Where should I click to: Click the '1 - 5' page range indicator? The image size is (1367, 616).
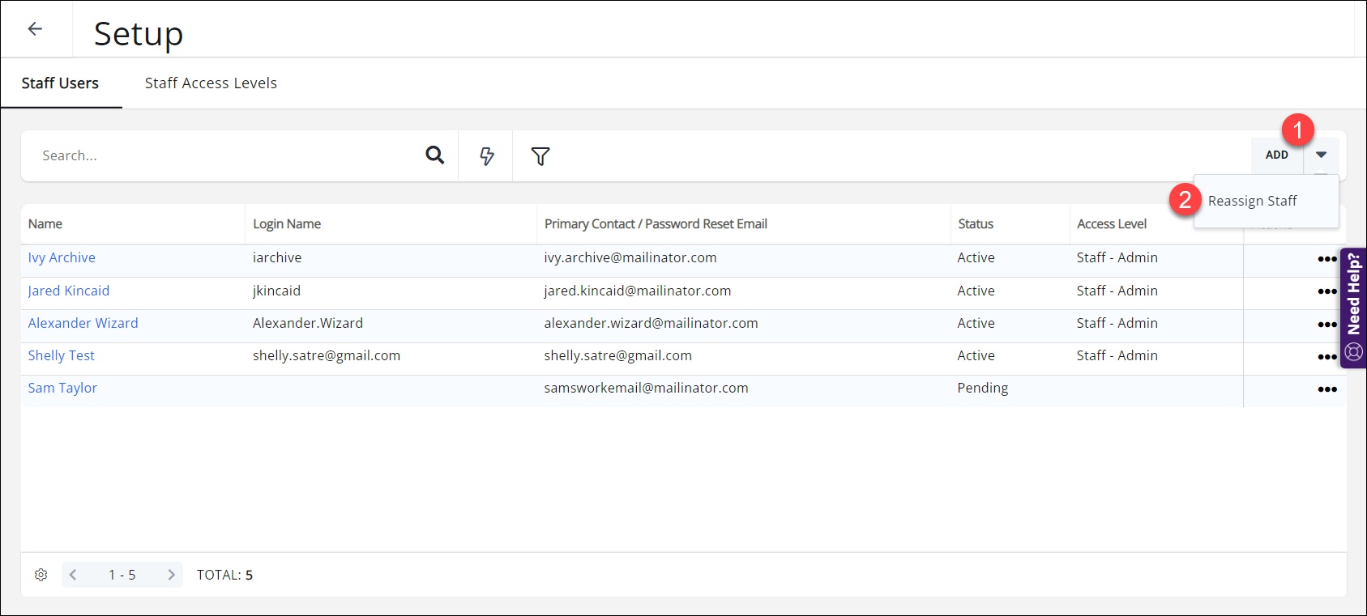pos(122,575)
